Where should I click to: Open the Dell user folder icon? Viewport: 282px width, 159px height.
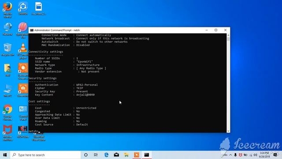pos(7,70)
